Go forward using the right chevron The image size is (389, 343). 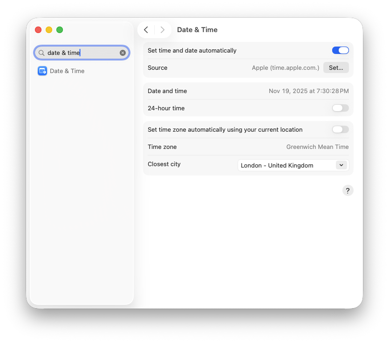point(162,30)
